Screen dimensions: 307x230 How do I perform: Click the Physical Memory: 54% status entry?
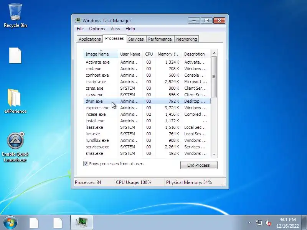pos(189,182)
